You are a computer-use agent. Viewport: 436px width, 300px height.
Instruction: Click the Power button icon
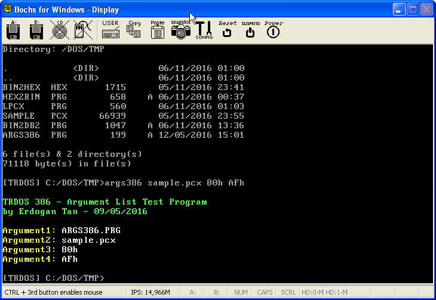pyautogui.click(x=274, y=29)
